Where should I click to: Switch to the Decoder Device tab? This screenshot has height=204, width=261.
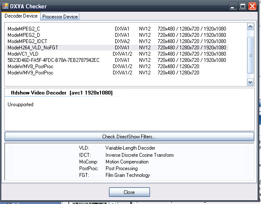21,16
